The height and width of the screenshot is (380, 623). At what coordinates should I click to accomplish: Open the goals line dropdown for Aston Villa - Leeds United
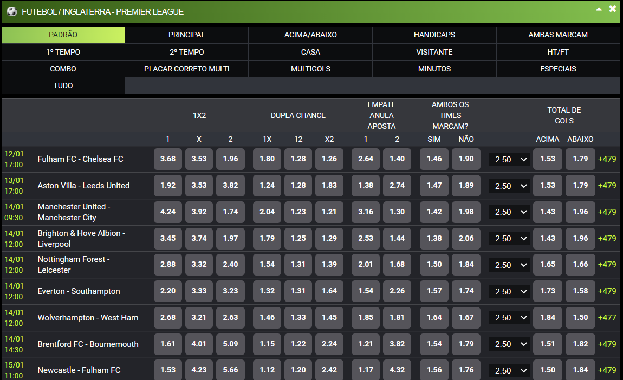pos(510,186)
